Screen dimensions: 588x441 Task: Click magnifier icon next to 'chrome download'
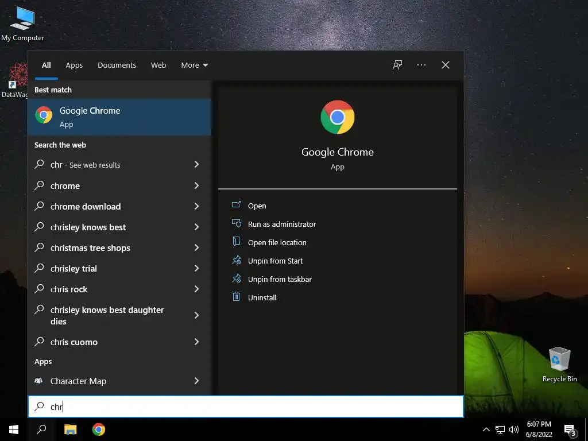click(x=40, y=206)
